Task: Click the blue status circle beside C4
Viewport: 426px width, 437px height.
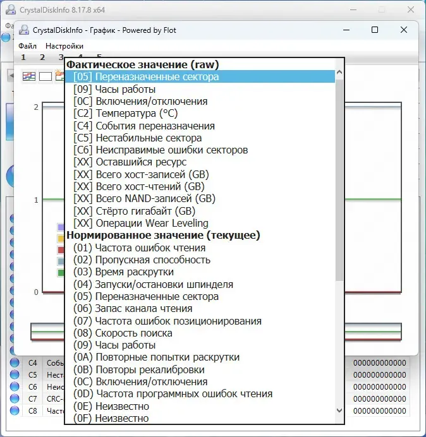Action: (x=15, y=362)
